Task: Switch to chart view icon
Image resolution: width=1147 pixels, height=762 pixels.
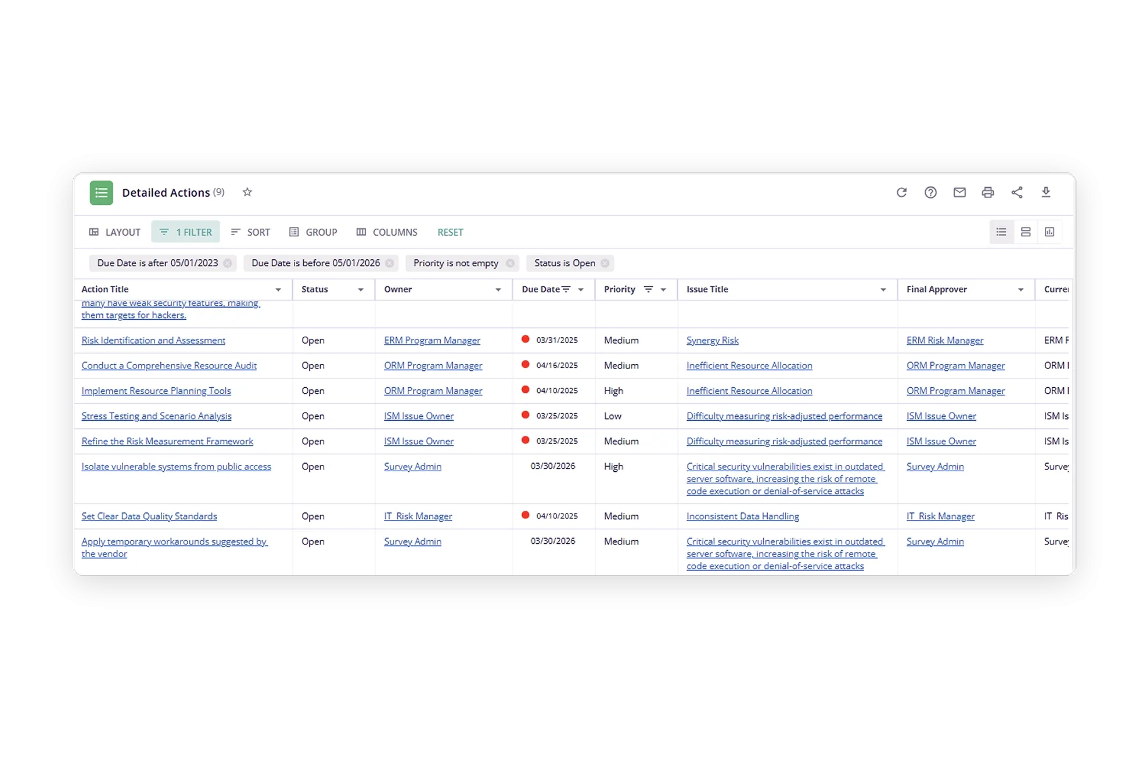Action: [1049, 232]
